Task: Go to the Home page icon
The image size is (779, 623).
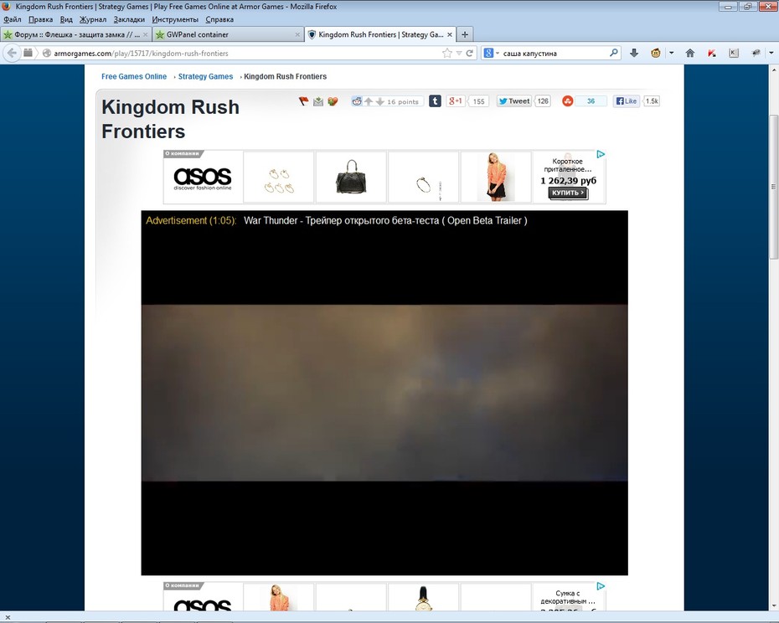Action: [690, 53]
